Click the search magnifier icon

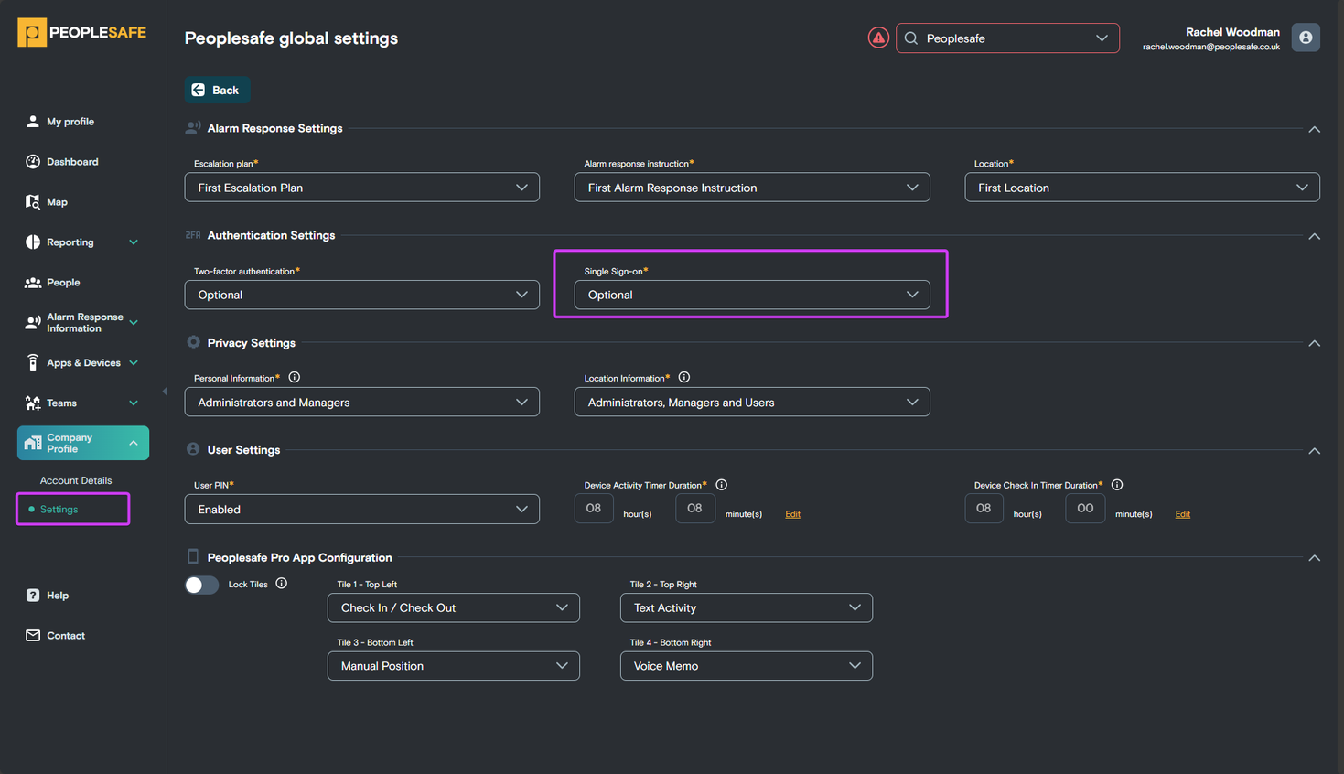[x=911, y=38]
